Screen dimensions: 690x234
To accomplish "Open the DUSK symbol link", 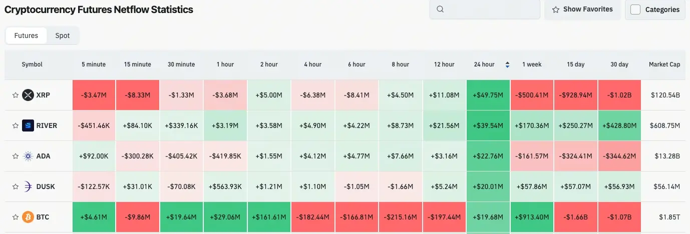I will click(x=46, y=186).
